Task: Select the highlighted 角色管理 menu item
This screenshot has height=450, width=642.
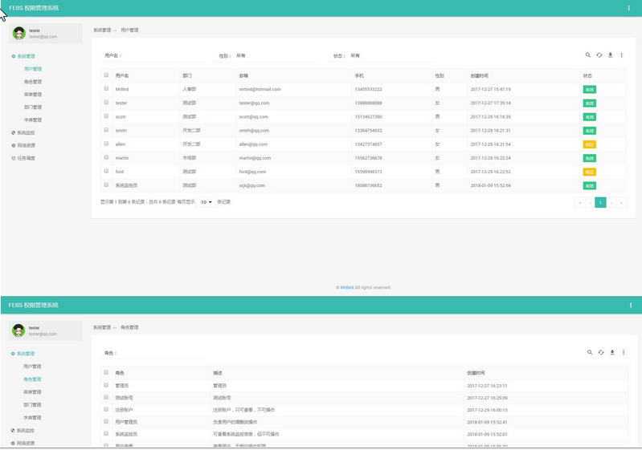Action: 32,379
